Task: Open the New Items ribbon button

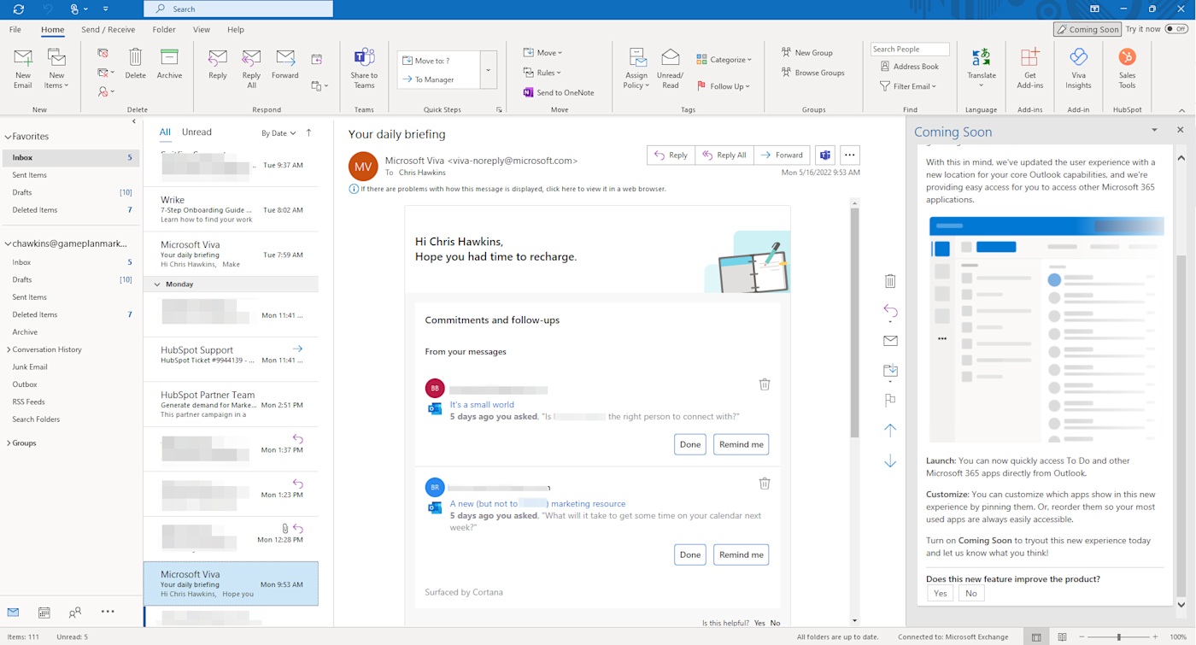Action: pyautogui.click(x=56, y=68)
